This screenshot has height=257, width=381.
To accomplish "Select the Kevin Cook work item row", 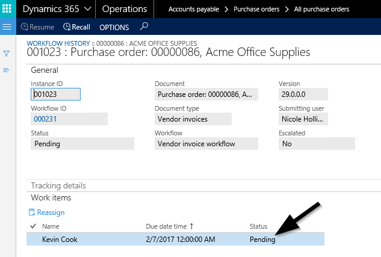I will click(x=60, y=239).
